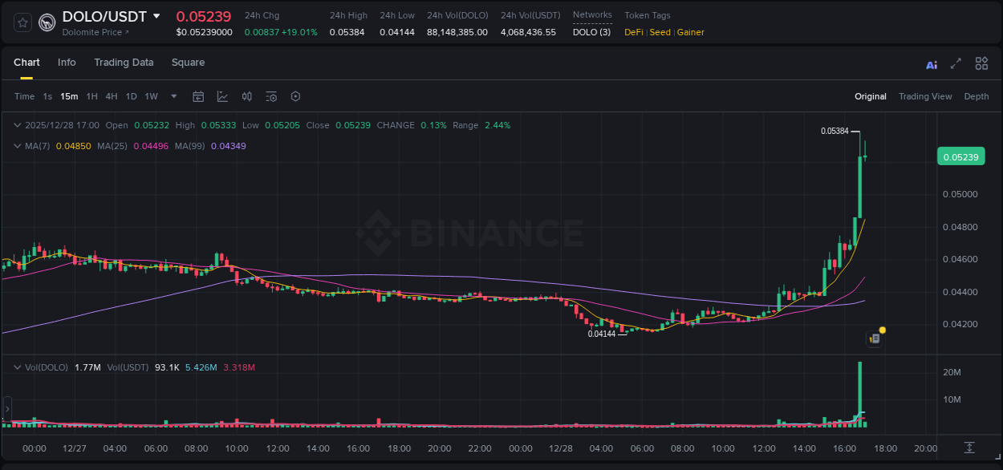Switch chart to TradingView mode
The height and width of the screenshot is (470, 1003).
point(925,96)
